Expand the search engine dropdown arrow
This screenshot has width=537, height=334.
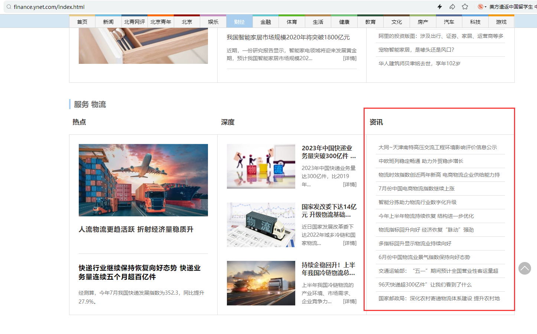point(486,7)
